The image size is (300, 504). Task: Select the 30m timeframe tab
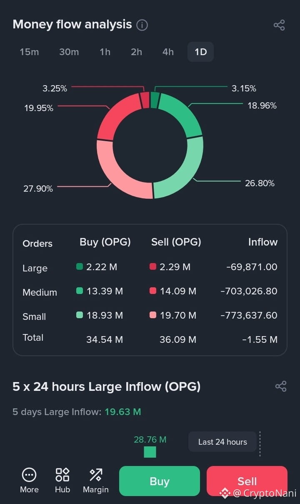69,52
